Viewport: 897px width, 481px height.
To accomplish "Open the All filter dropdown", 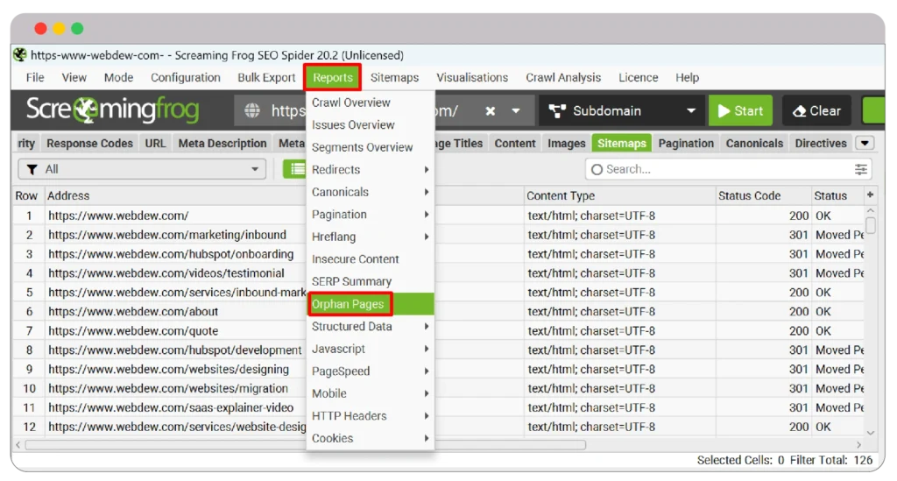I will (142, 169).
